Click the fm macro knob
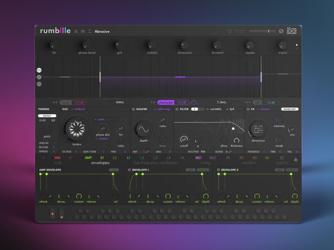 click(x=54, y=45)
